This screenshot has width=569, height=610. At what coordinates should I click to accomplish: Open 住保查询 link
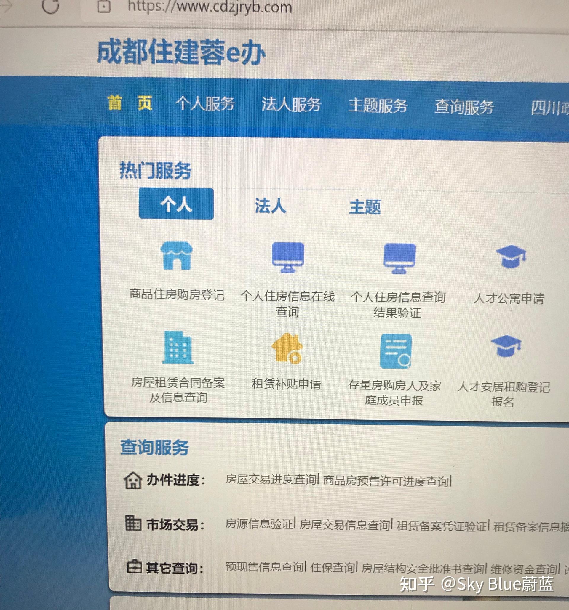(333, 567)
